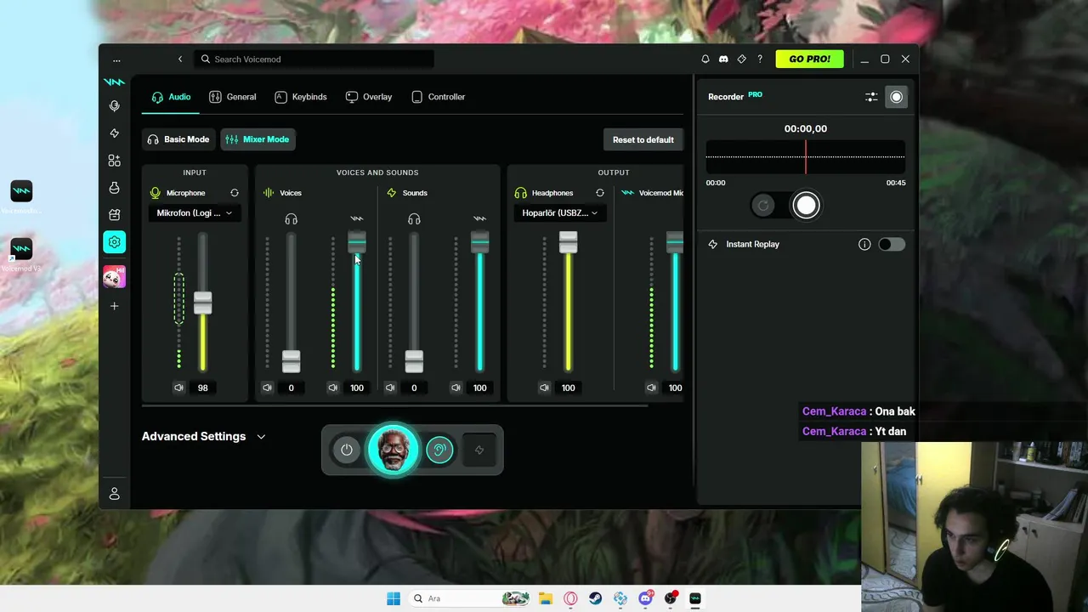Refresh the Headphones output device

tap(600, 193)
